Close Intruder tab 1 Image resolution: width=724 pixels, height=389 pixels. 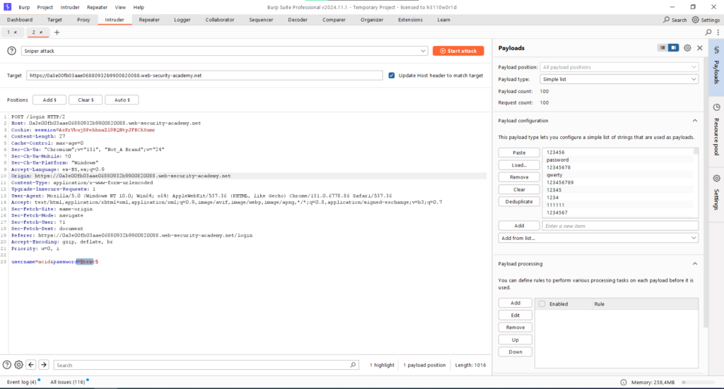(x=16, y=32)
